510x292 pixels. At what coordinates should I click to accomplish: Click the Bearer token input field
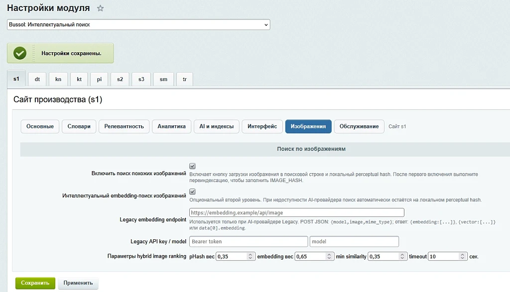tap(249, 241)
